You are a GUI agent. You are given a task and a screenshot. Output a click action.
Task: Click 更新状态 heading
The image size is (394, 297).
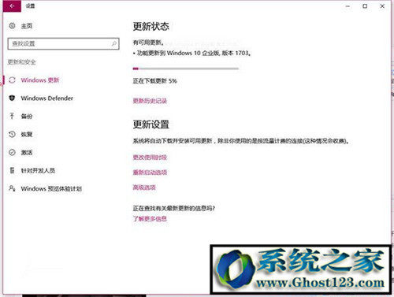pyautogui.click(x=151, y=26)
